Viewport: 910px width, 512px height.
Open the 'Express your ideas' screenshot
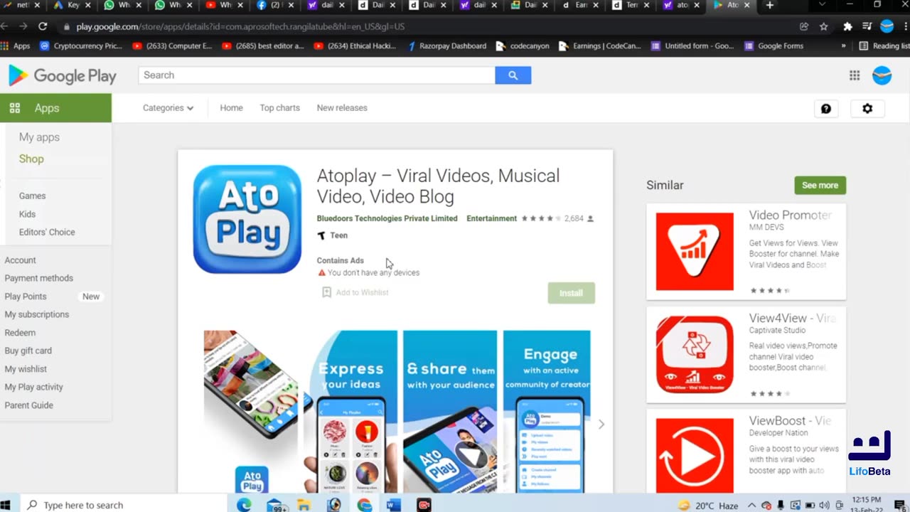pyautogui.click(x=351, y=412)
